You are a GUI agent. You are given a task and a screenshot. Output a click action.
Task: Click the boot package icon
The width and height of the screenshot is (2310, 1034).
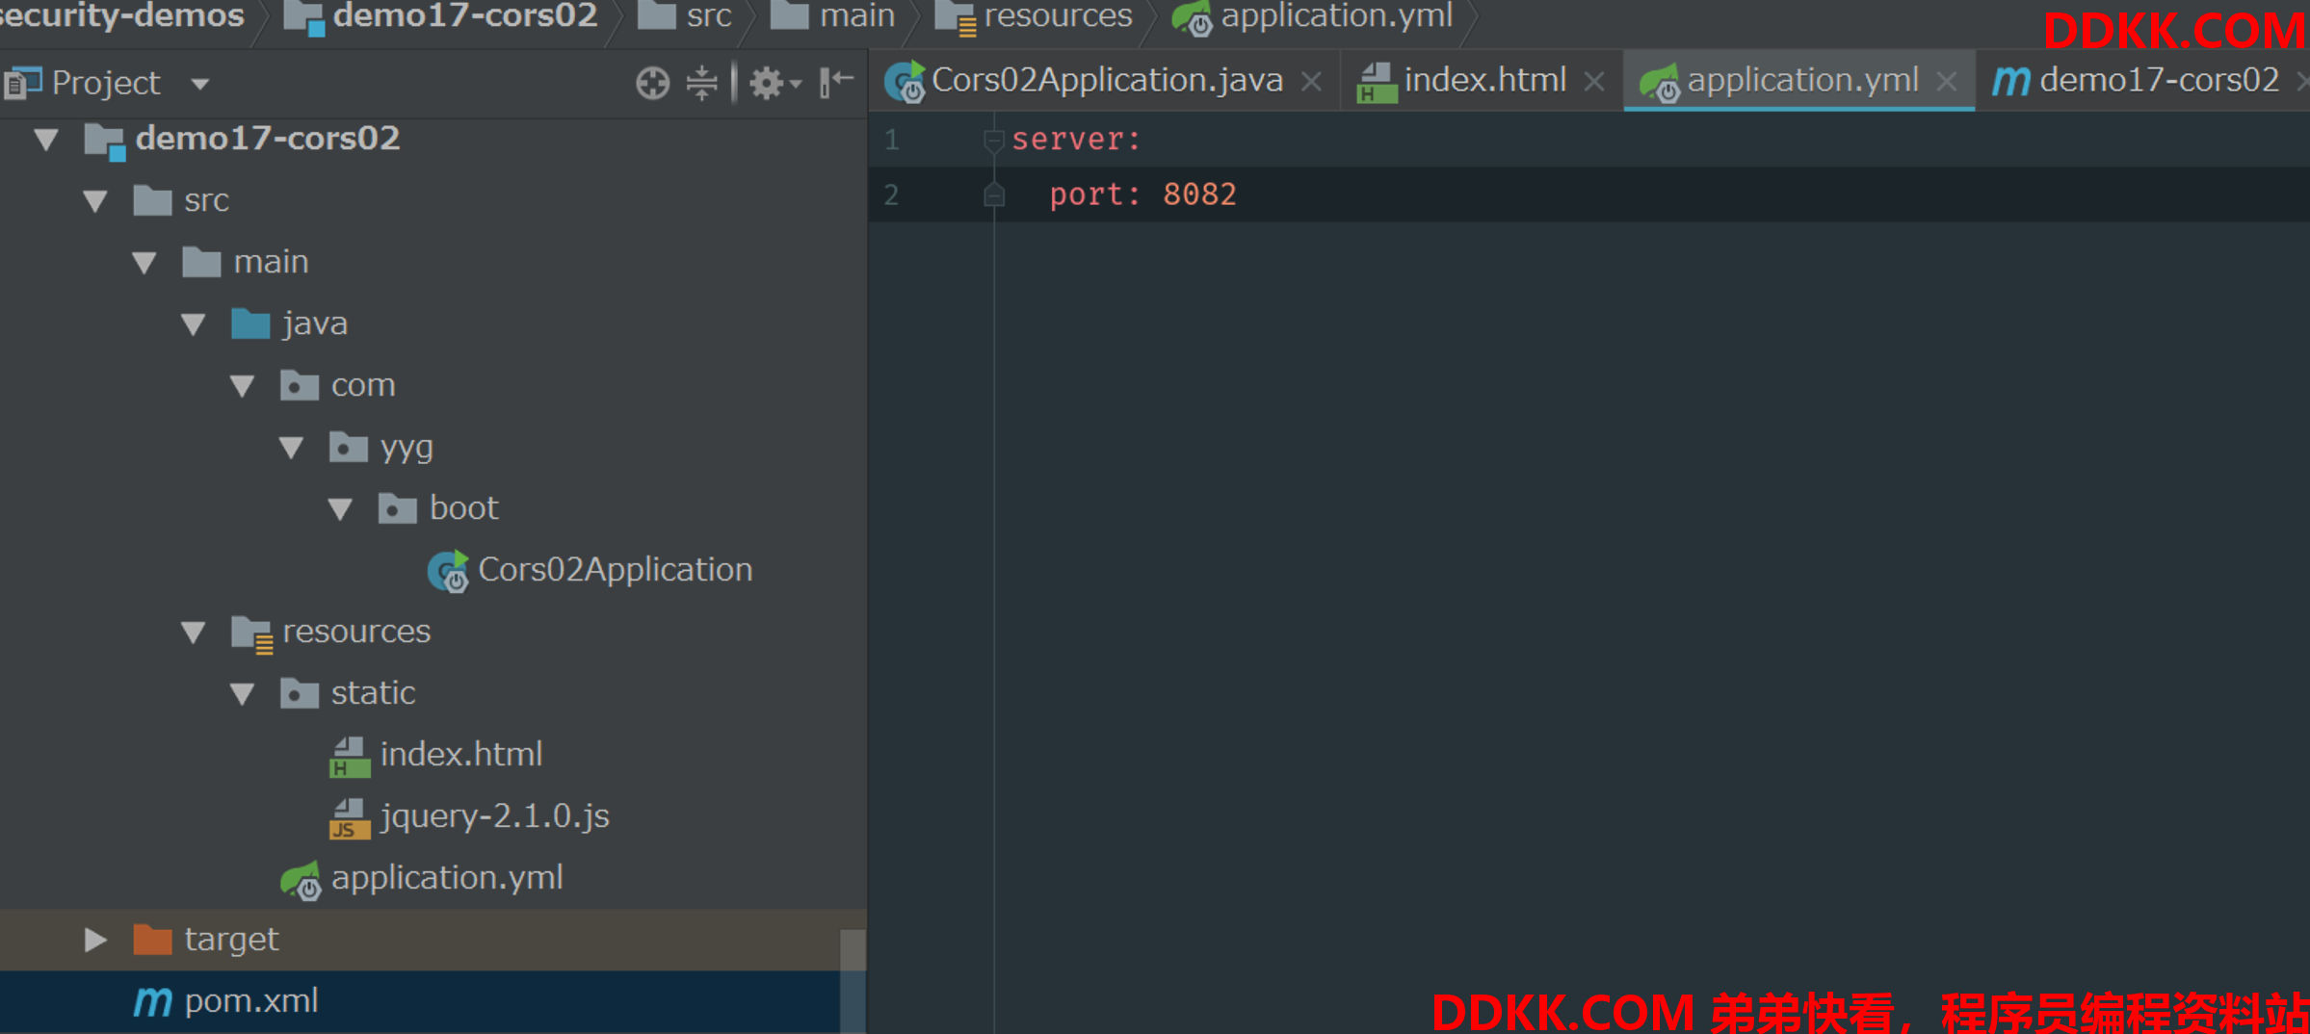(398, 508)
